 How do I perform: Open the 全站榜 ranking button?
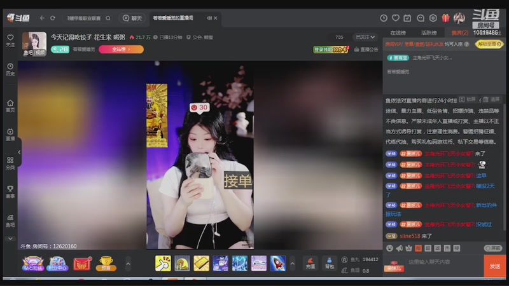pyautogui.click(x=121, y=50)
